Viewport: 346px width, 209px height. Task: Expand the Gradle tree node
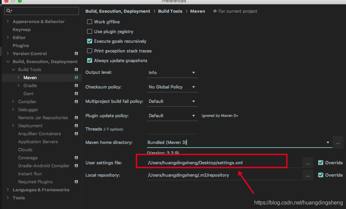click(x=18, y=85)
